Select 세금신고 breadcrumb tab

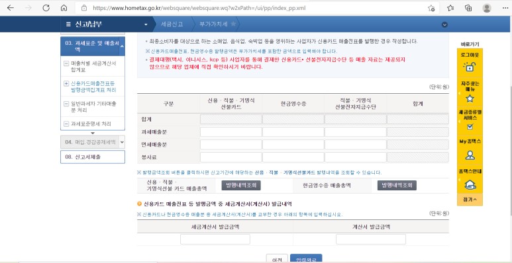(172, 24)
